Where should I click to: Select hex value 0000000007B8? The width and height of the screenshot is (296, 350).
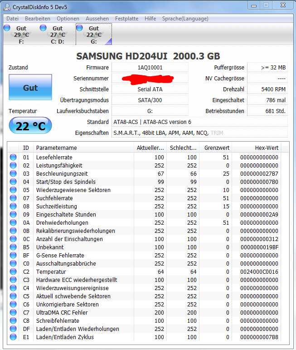click(259, 337)
